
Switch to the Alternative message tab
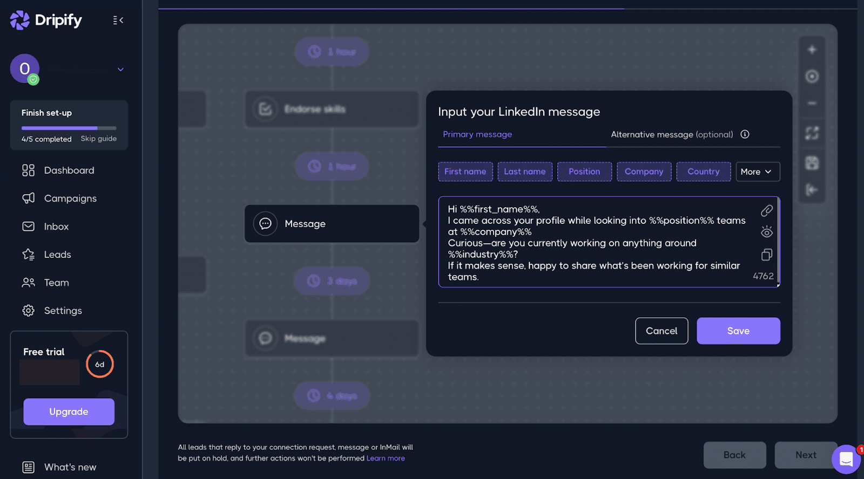[x=671, y=134]
